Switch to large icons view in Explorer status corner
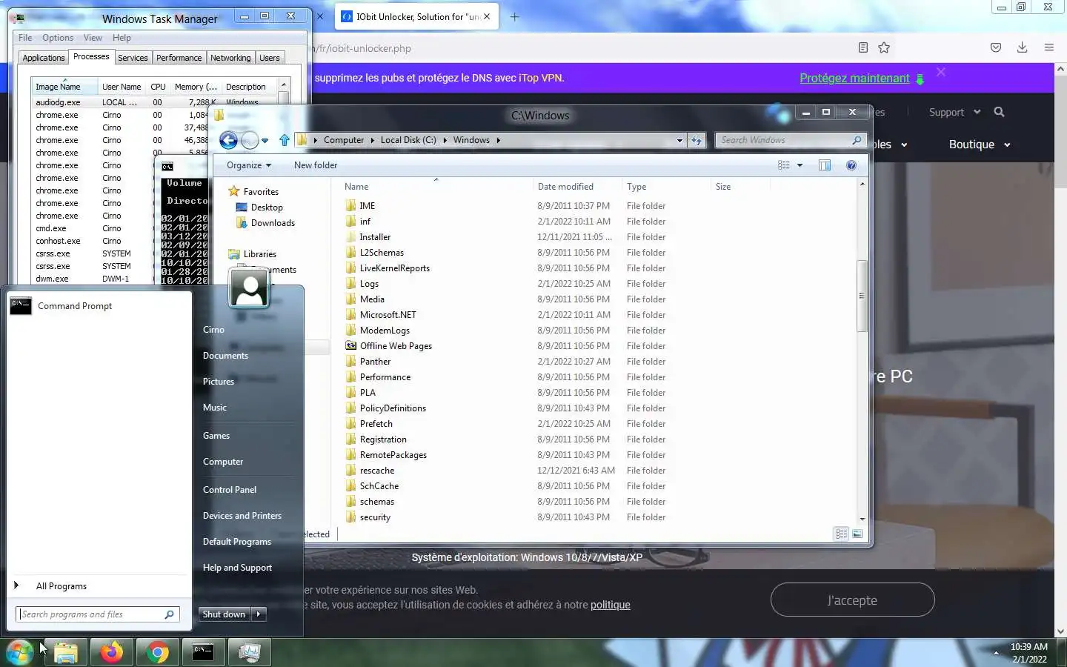Image resolution: width=1067 pixels, height=667 pixels. pos(857,534)
